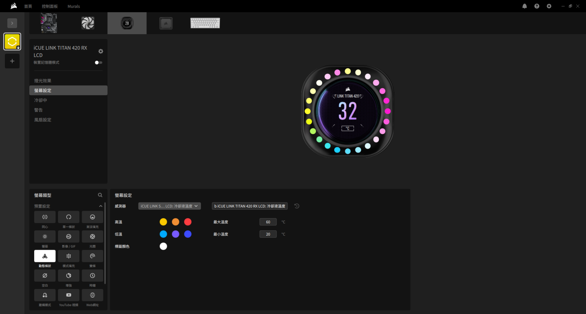The image size is (586, 314).
Task: Open the 燈光效果 menu item
Action: (x=43, y=81)
